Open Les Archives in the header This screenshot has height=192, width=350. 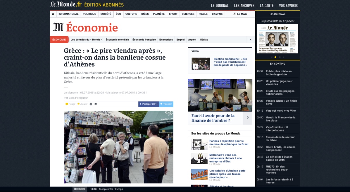pos(244,6)
